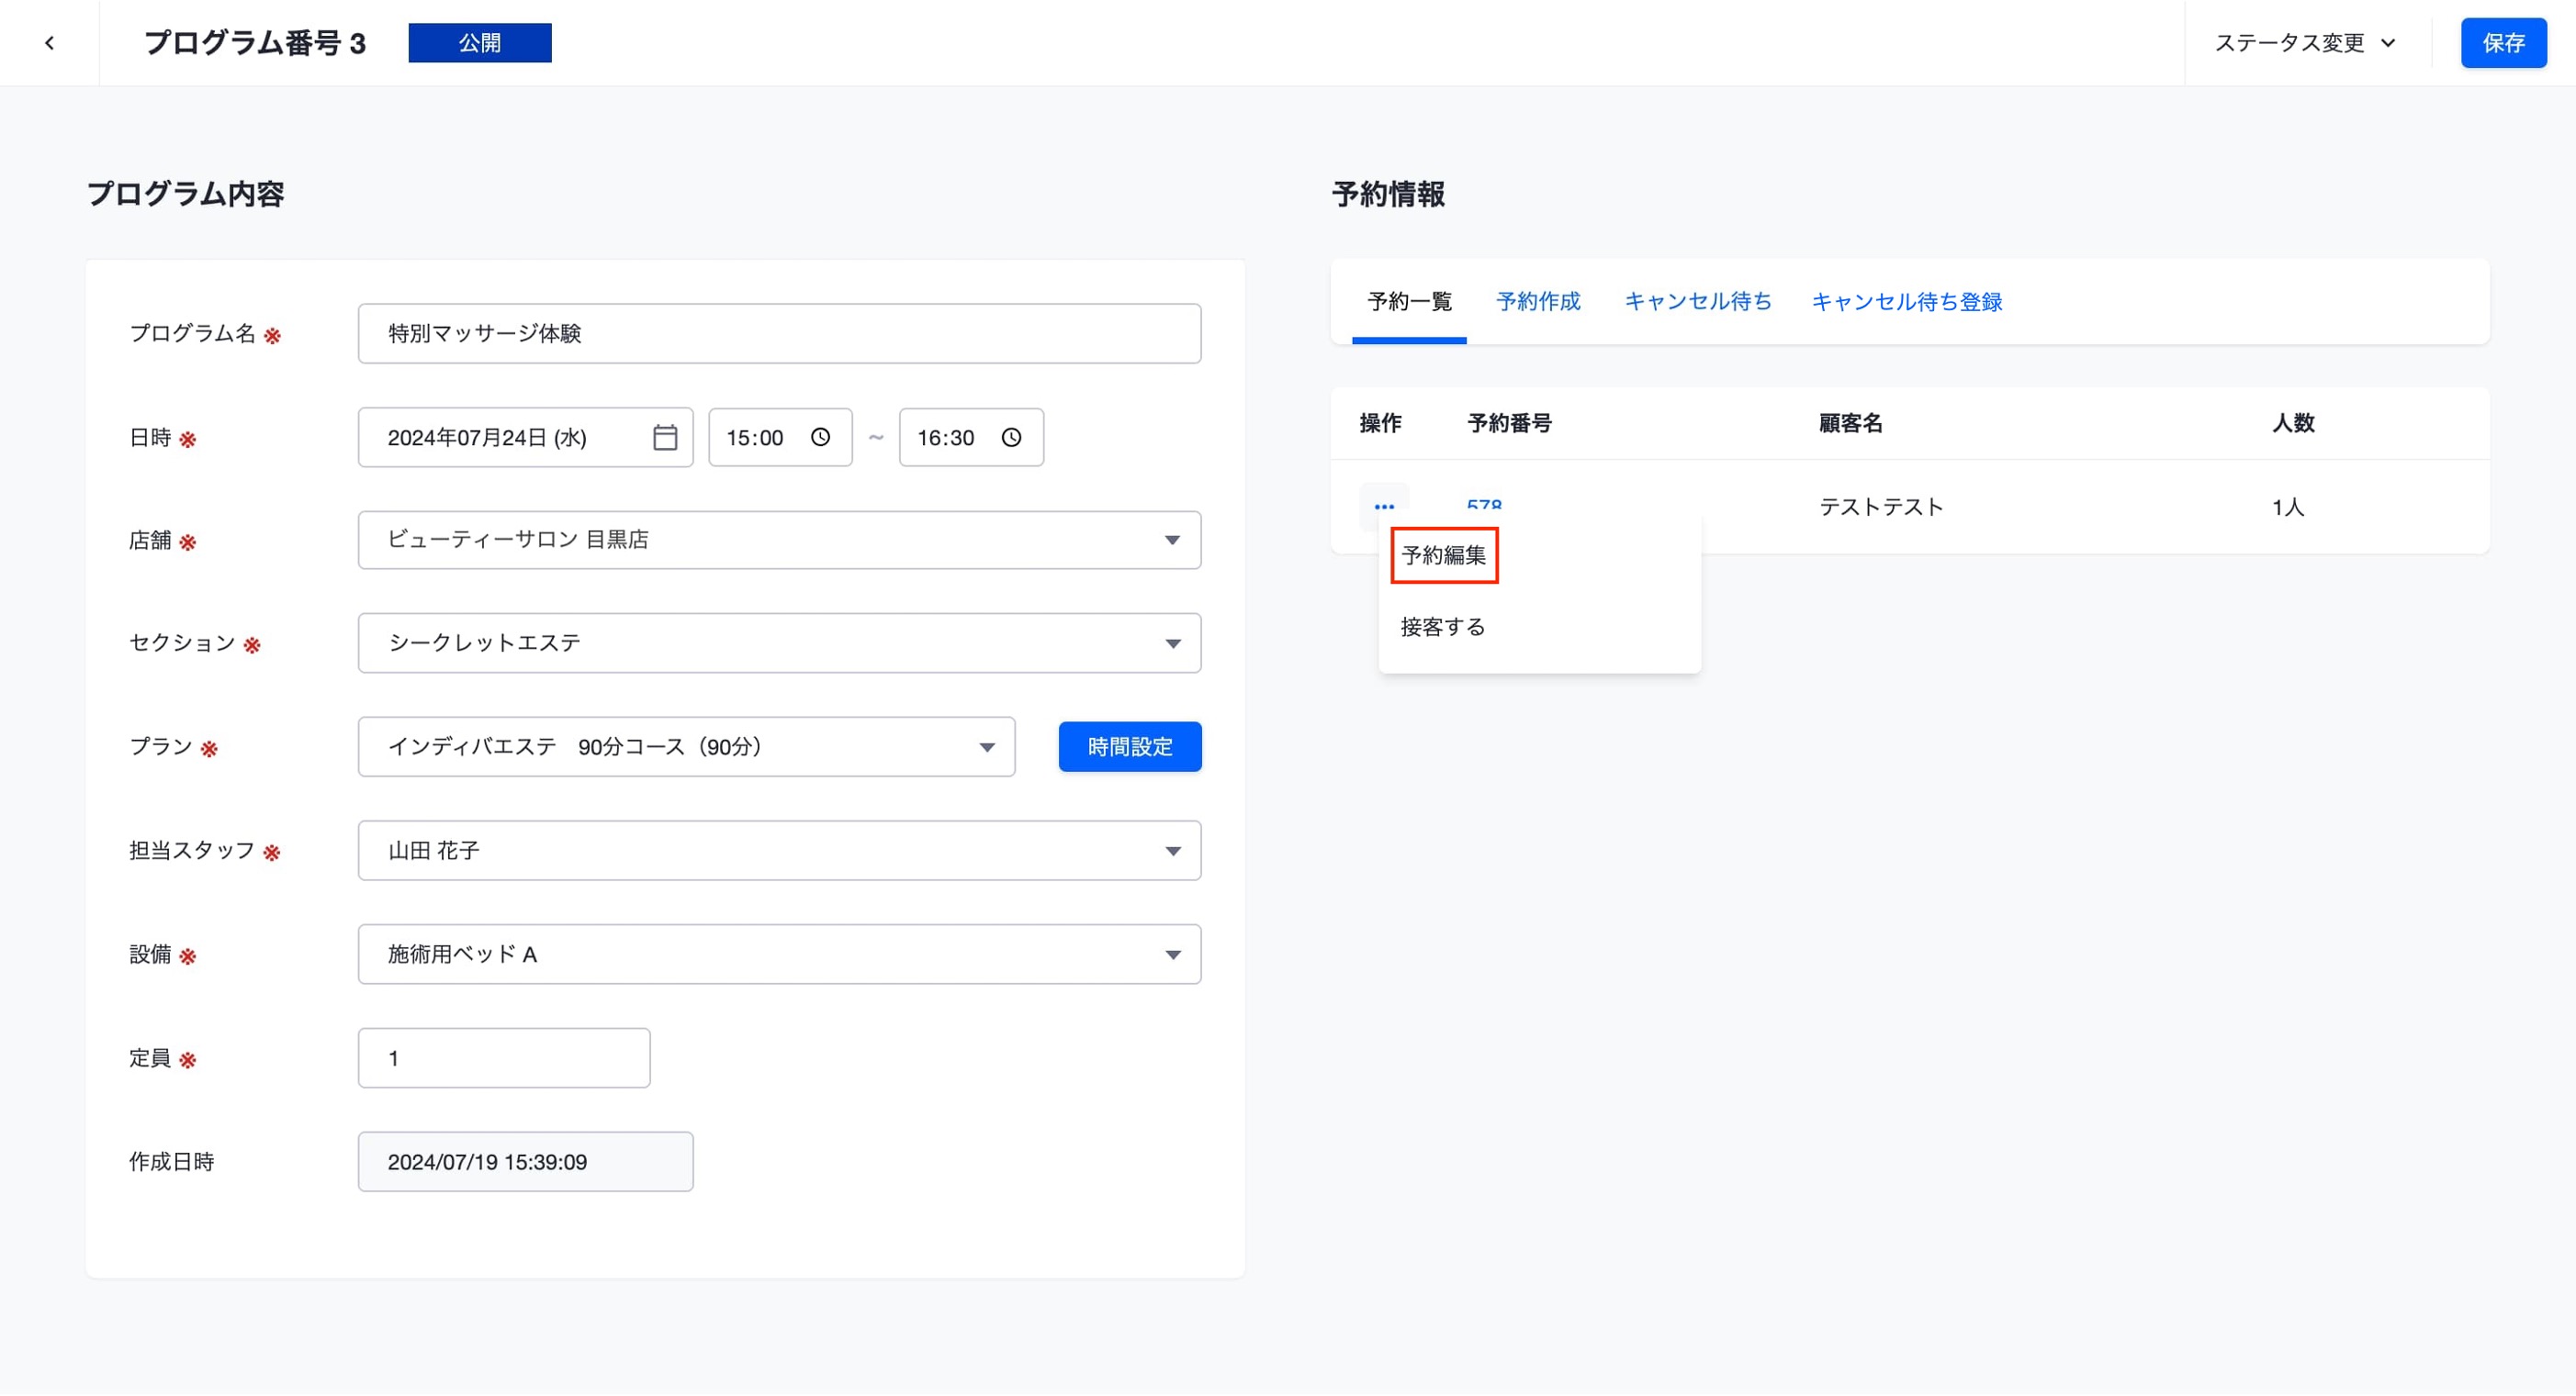Expand the 設備 dropdown 施術用ベッド A
This screenshot has width=2576, height=1396.
click(779, 955)
